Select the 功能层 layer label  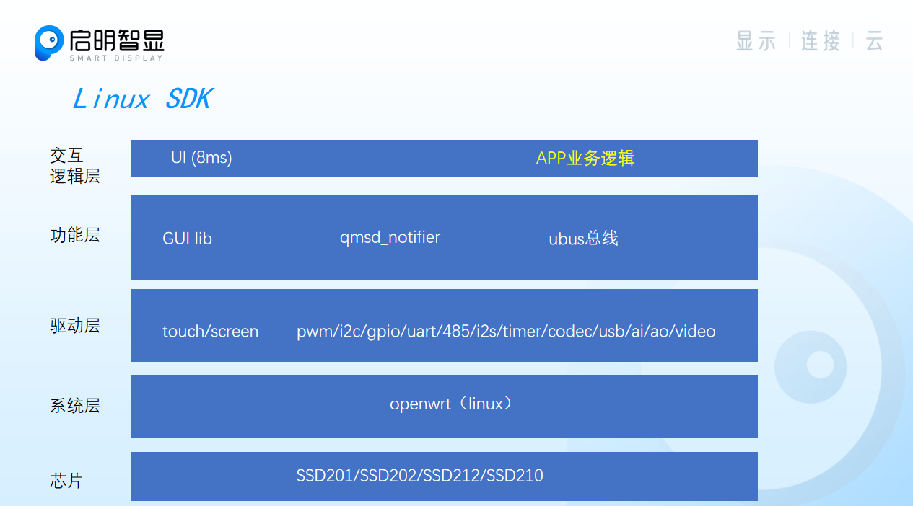click(75, 235)
